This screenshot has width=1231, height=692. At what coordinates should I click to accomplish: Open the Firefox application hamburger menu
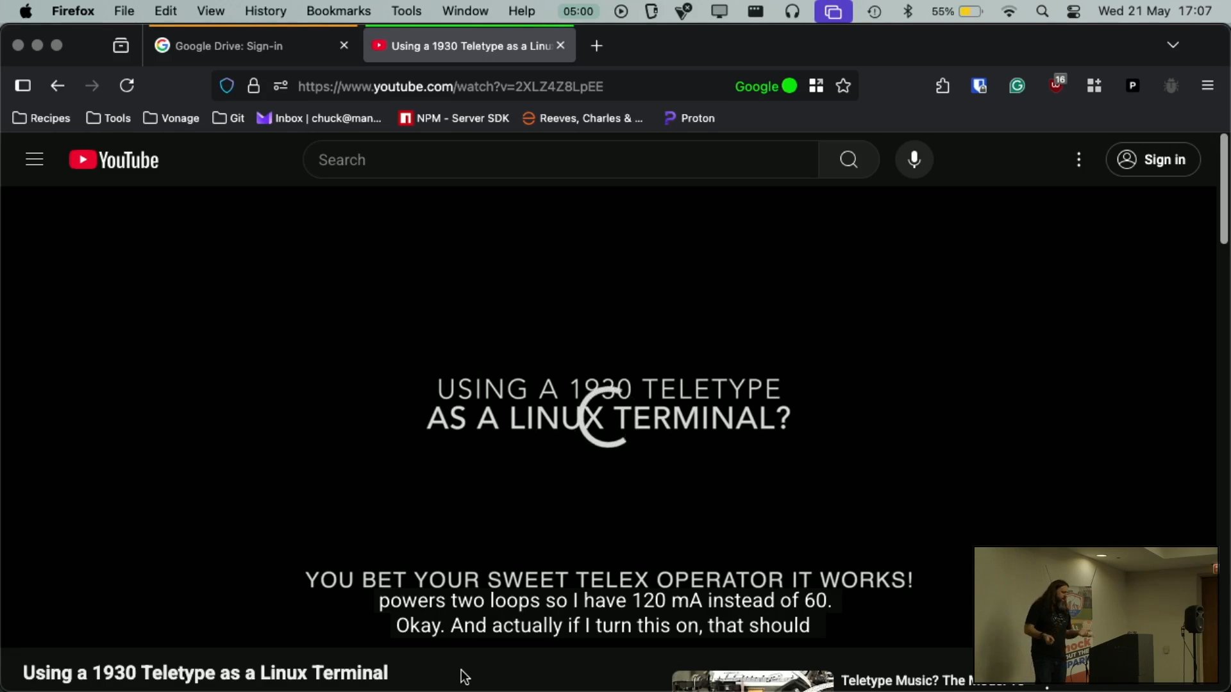tap(1208, 86)
